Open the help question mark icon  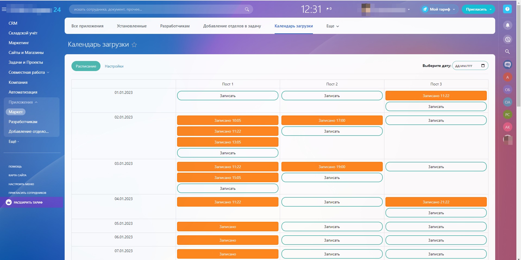click(507, 9)
